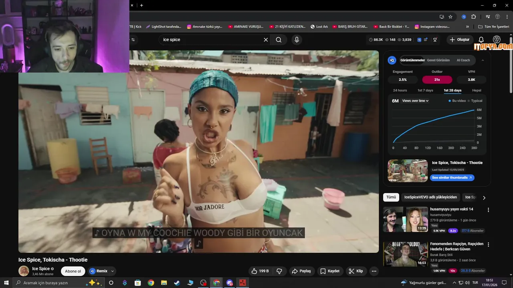Open the view-time dropdown of the vidIQ graph
Image resolution: width=513 pixels, height=288 pixels.
click(x=415, y=101)
